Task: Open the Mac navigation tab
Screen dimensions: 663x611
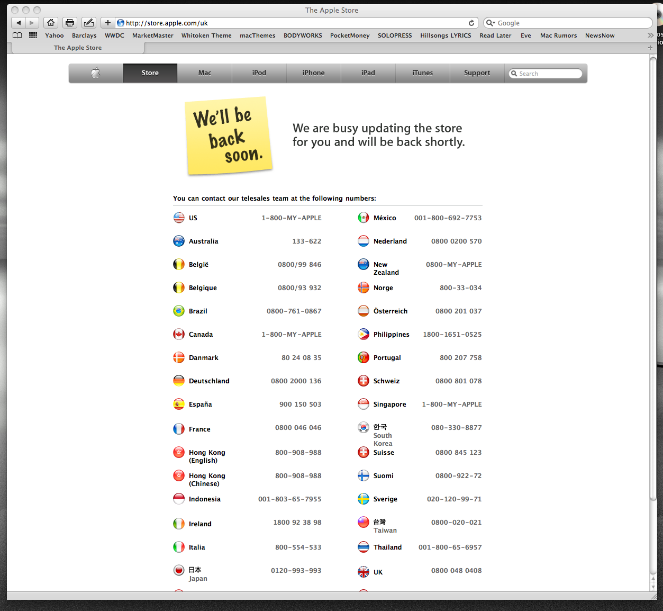Action: [205, 73]
